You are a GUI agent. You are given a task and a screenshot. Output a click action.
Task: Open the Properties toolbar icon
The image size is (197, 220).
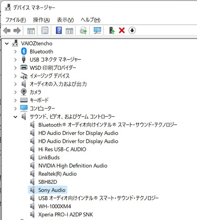[45, 30]
